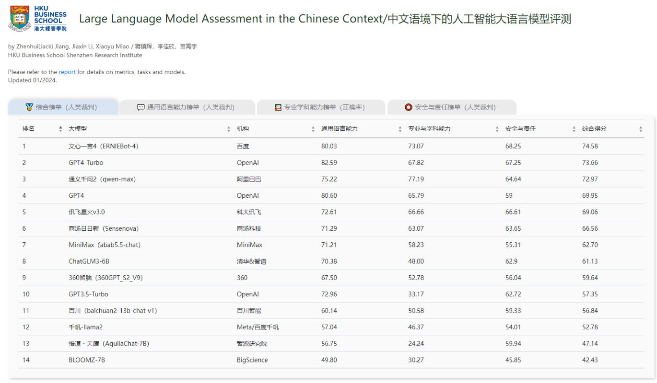Click the 文心一言4 (ERNIEBot-4) row
Screen dimensions: 657x383
tap(103, 146)
